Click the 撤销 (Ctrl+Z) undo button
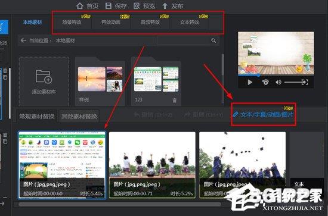 (x=153, y=115)
